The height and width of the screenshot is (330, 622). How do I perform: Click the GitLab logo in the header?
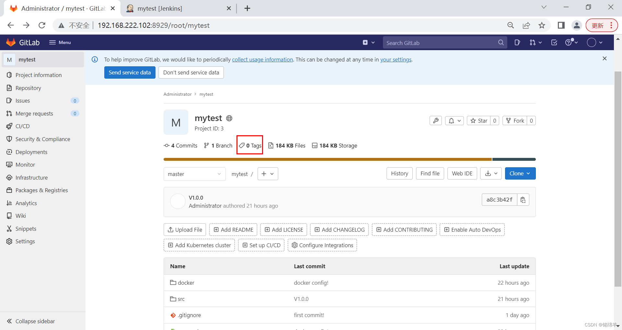click(23, 42)
